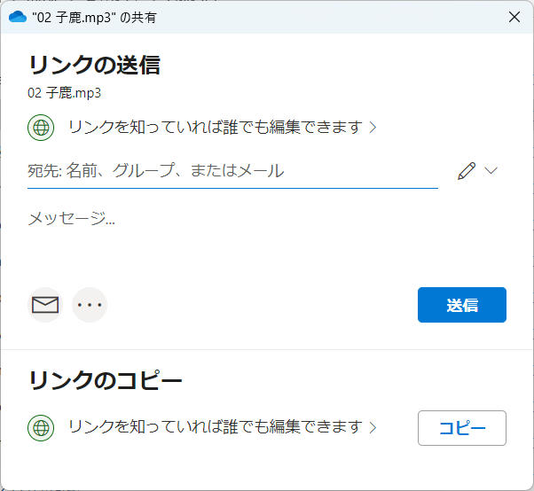
Task: Click the 02 子鹿.mp3 file name label
Action: point(65,93)
